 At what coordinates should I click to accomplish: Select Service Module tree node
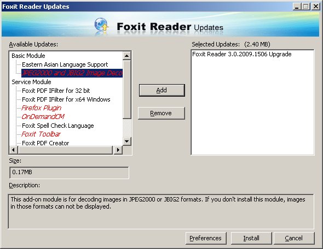point(31,82)
